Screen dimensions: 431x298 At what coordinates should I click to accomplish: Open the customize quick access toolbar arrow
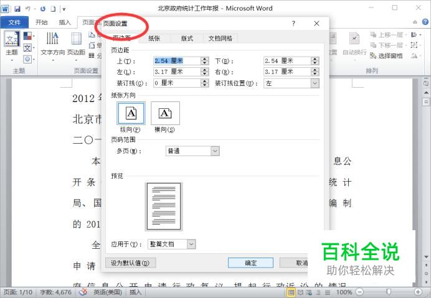point(64,9)
